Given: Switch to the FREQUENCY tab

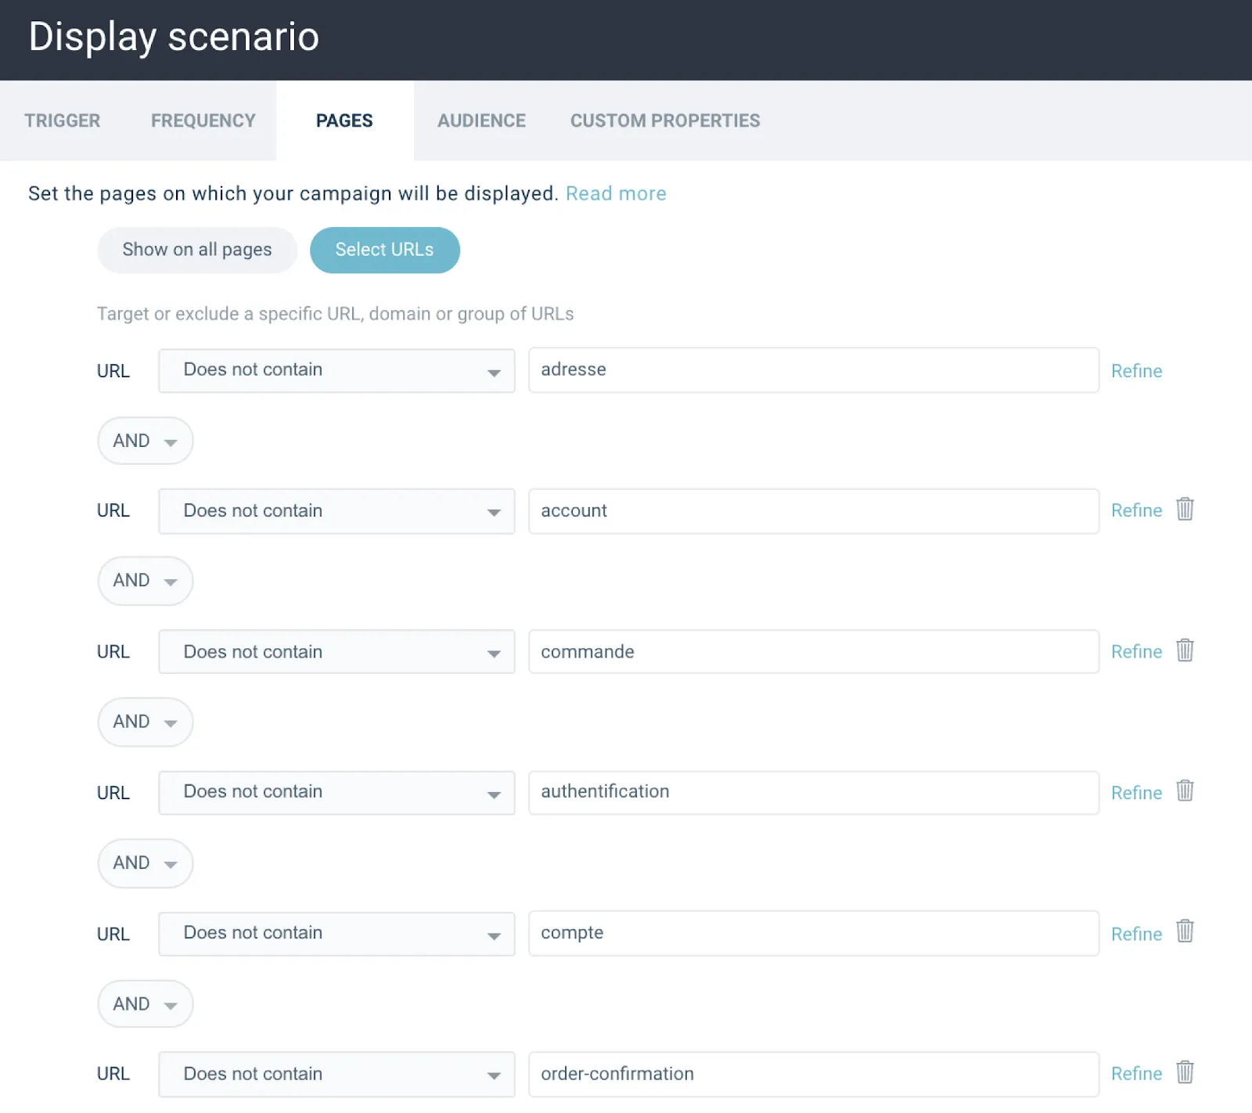Looking at the screenshot, I should 203,121.
